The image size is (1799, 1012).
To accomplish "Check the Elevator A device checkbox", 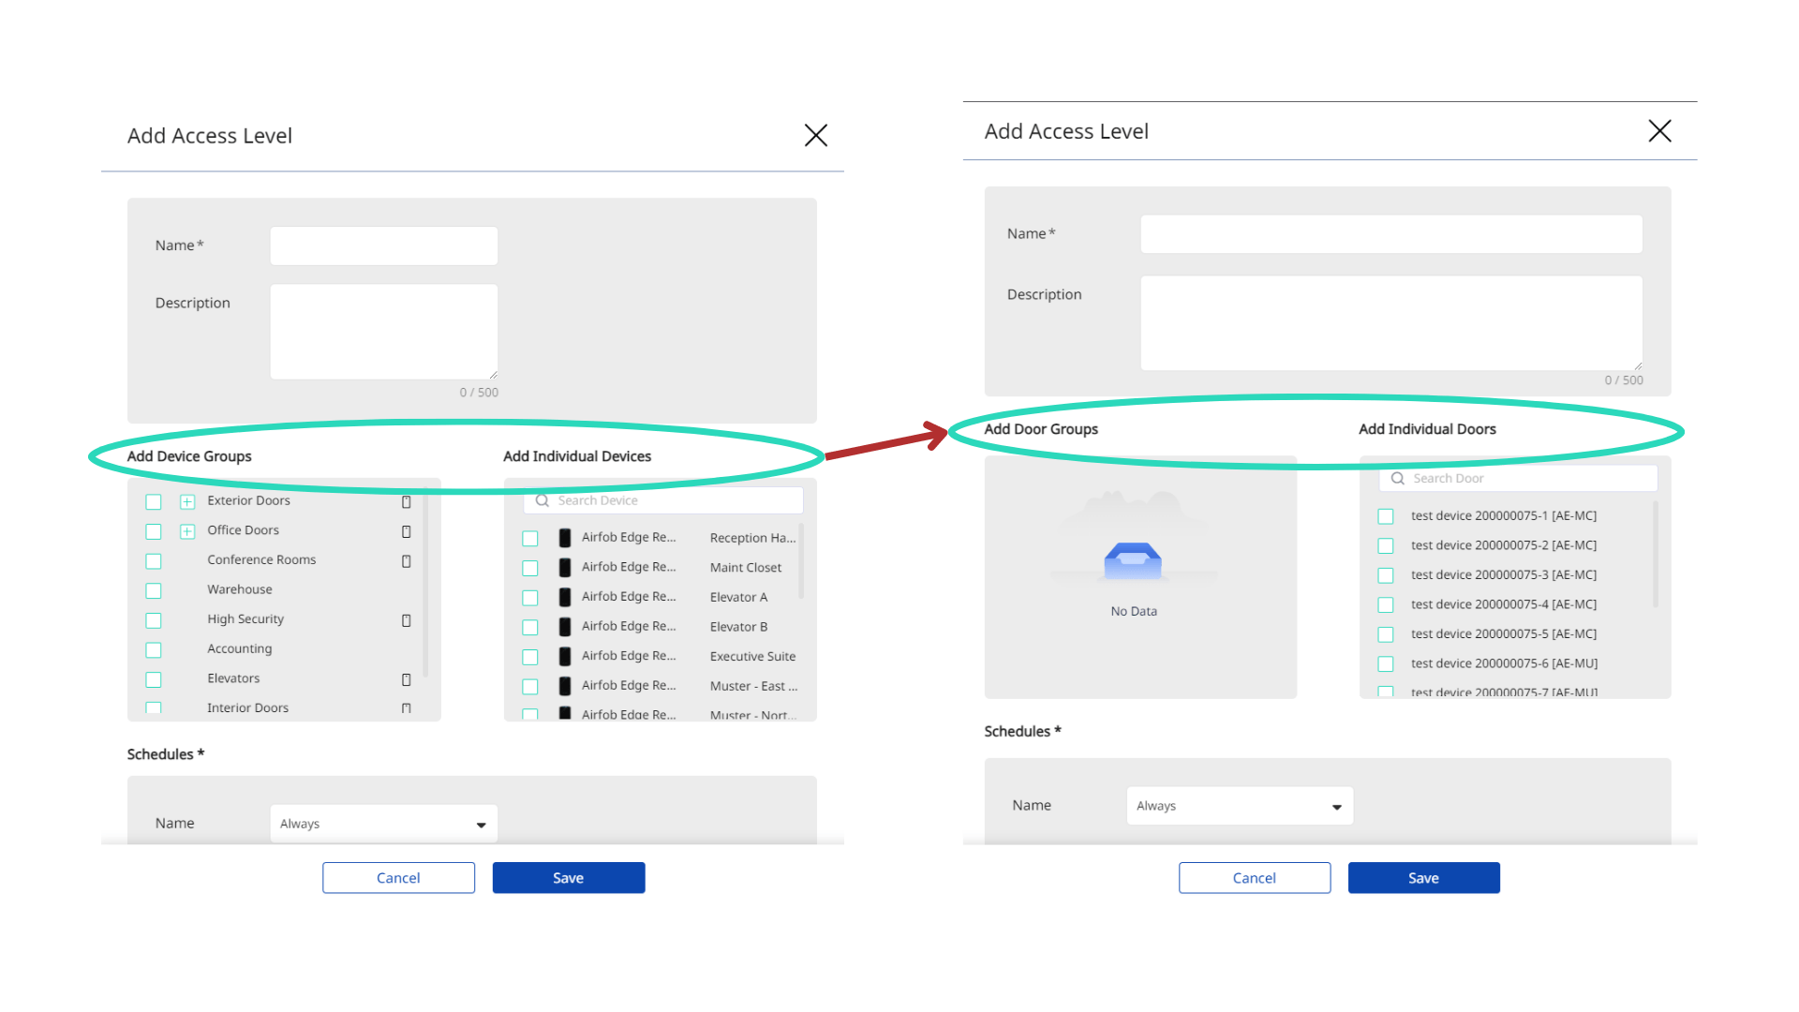I will tap(530, 598).
